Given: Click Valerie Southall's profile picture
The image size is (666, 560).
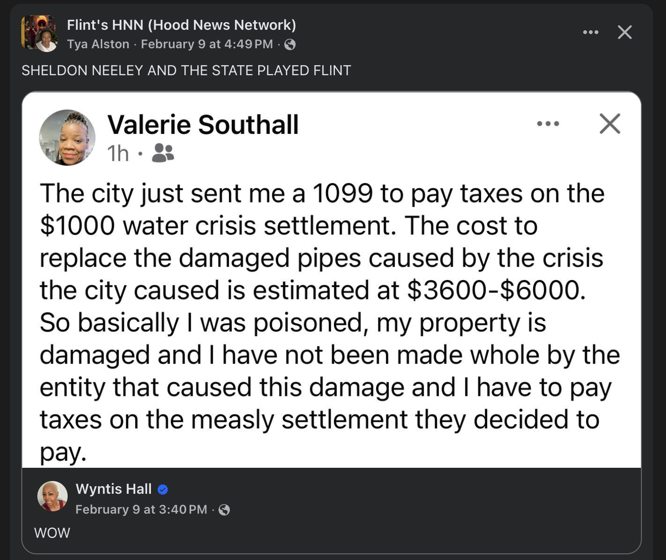Looking at the screenshot, I should point(67,138).
